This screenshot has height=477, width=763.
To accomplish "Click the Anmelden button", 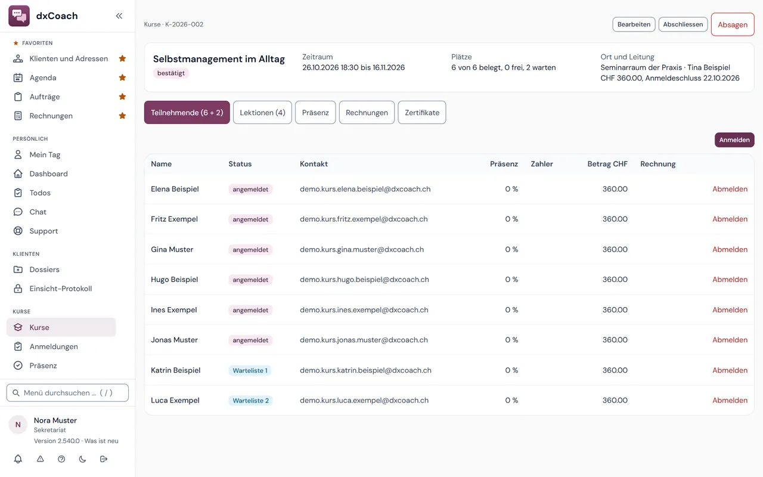I will (734, 140).
